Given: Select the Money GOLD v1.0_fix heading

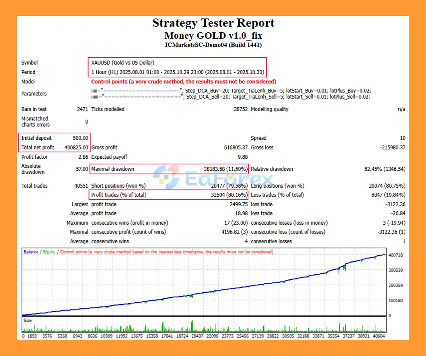Looking at the screenshot, I should 213,36.
